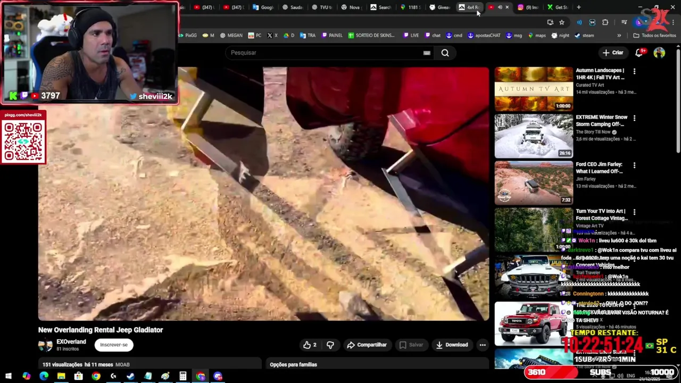Open the YouTube account avatar menu
Viewport: 681px width, 383px height.
coord(659,53)
